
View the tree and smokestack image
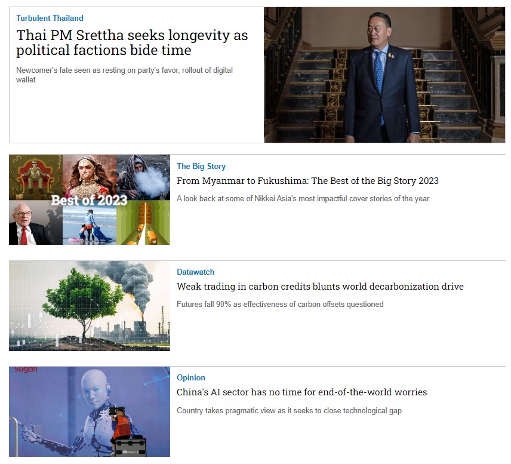pos(90,306)
